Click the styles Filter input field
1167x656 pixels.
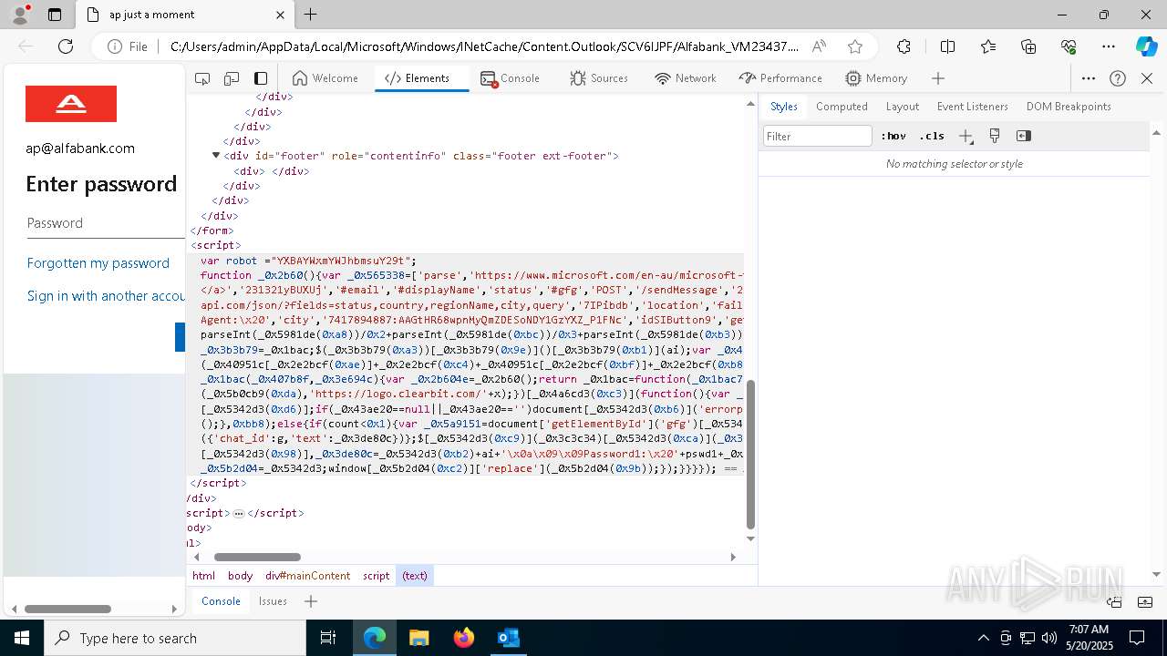818,136
